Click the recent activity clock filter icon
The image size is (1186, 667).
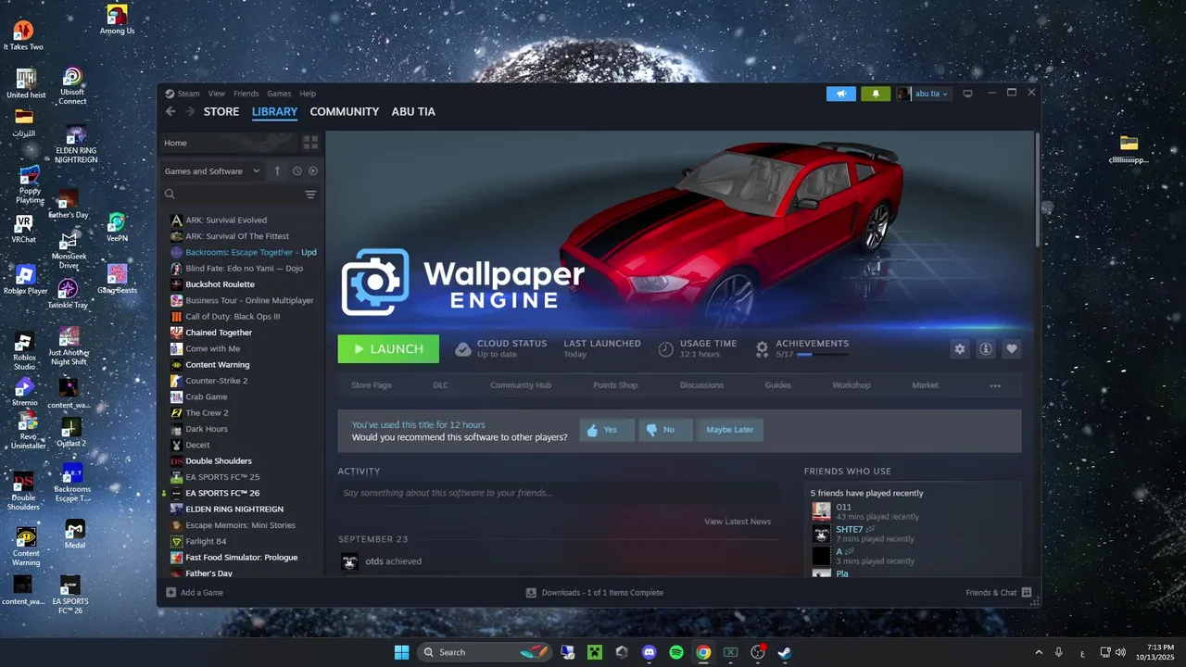[x=297, y=170]
